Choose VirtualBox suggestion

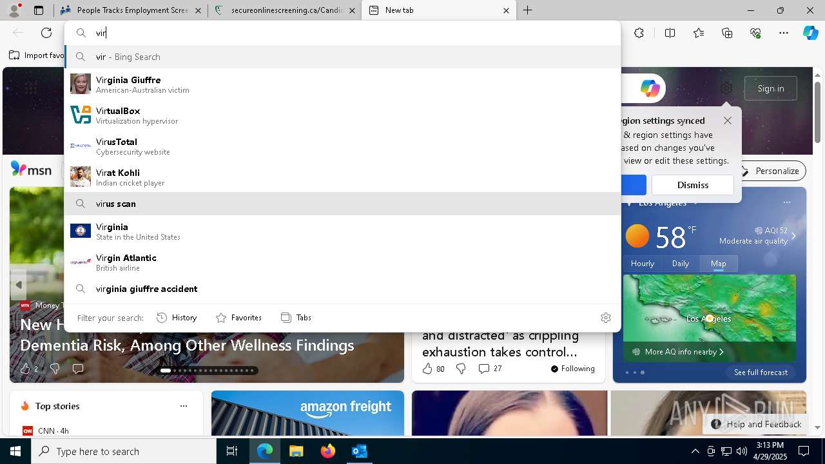(342, 115)
